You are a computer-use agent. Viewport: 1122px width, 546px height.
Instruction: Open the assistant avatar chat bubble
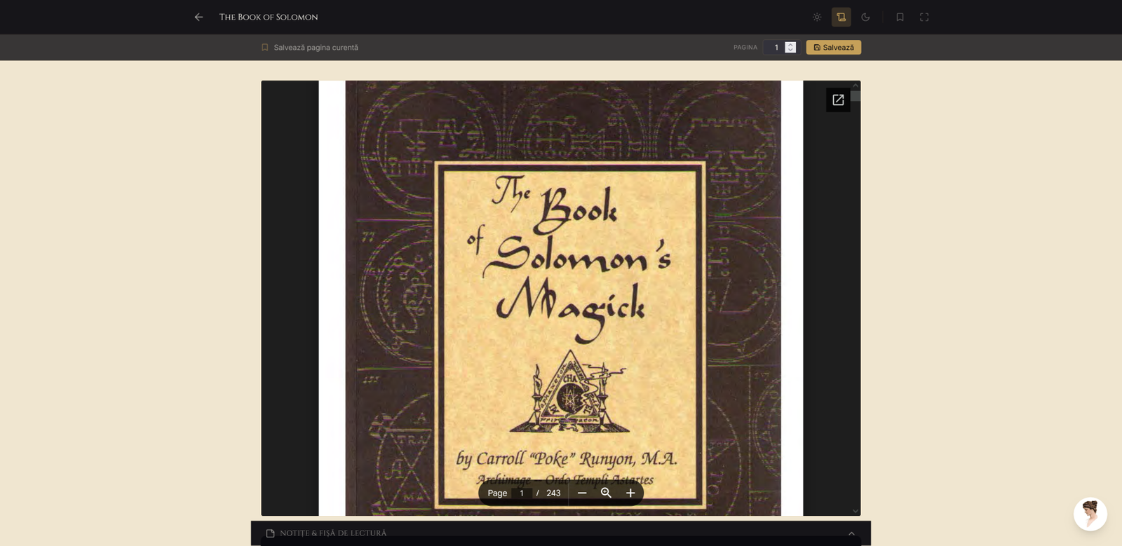[1090, 514]
